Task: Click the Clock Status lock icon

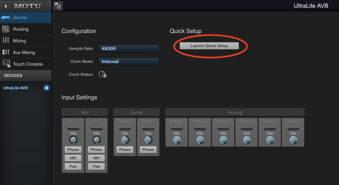Action: (102, 74)
